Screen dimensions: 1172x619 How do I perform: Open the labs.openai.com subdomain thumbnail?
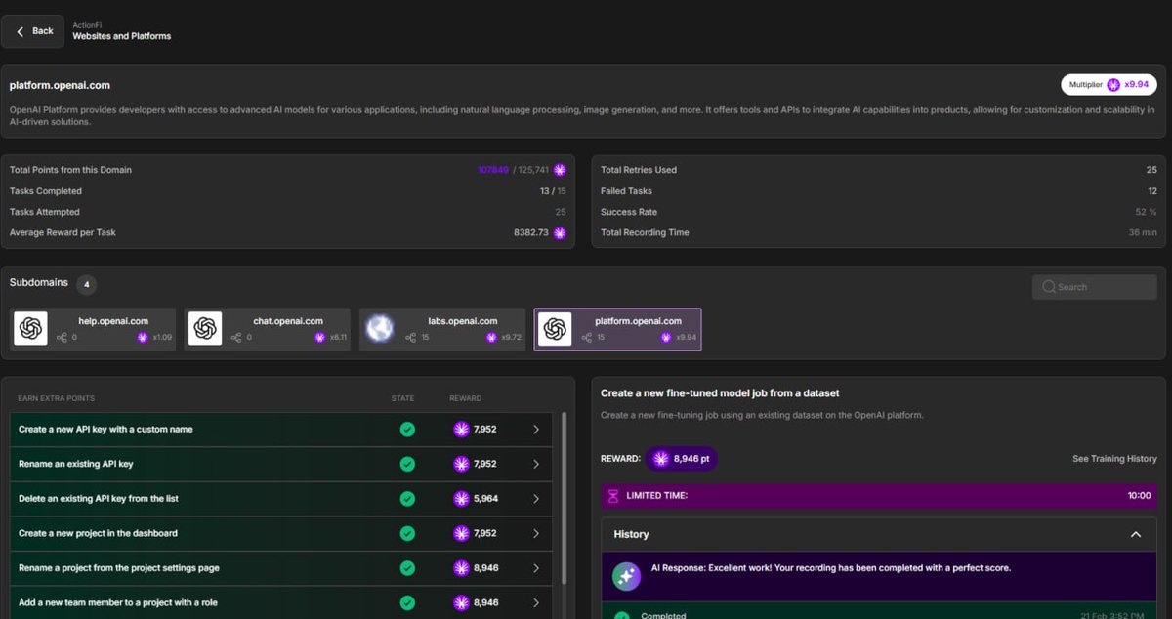tap(380, 329)
